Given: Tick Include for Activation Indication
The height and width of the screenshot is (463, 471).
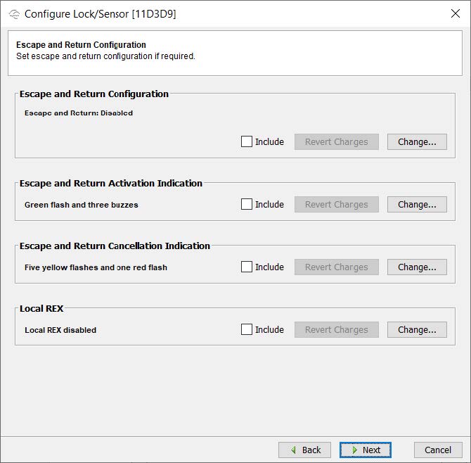Looking at the screenshot, I should (247, 204).
